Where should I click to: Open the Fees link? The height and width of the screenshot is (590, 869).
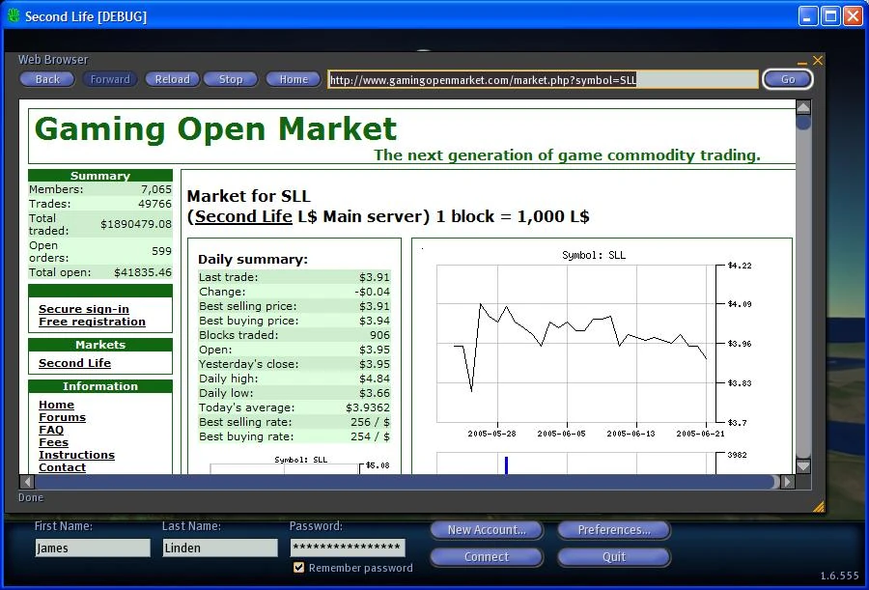click(53, 442)
